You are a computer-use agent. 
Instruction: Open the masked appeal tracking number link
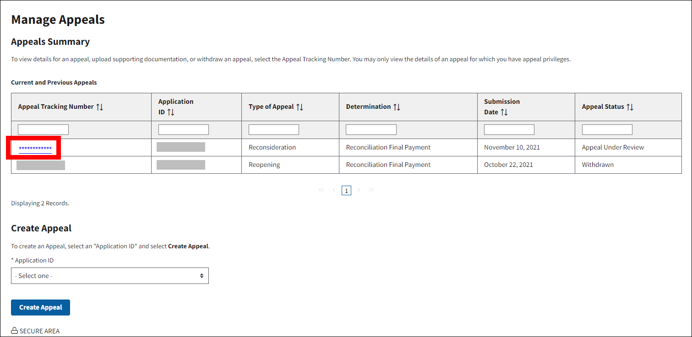[35, 148]
